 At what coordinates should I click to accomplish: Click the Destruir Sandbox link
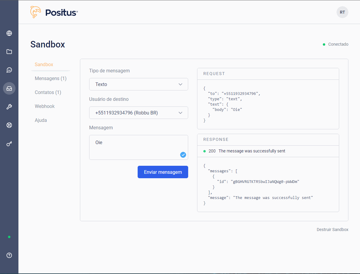tap(332, 230)
